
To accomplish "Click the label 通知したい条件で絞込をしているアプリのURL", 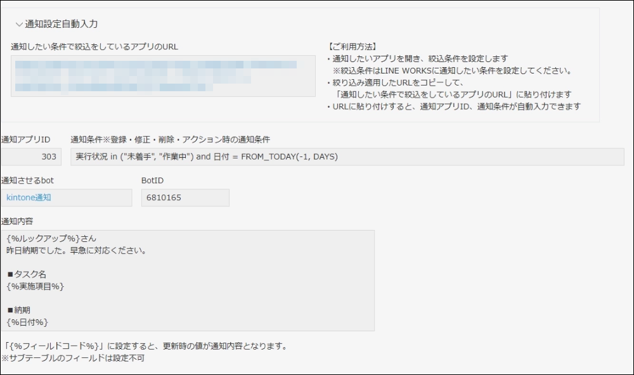I will (94, 47).
